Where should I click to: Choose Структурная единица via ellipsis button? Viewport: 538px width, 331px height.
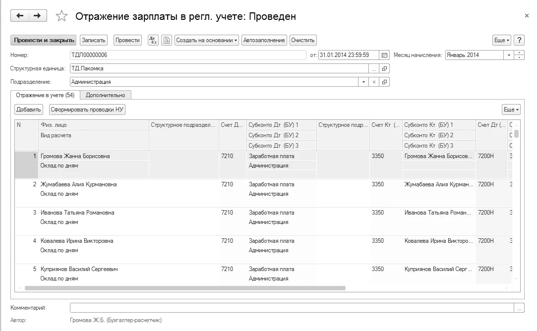pyautogui.click(x=374, y=68)
